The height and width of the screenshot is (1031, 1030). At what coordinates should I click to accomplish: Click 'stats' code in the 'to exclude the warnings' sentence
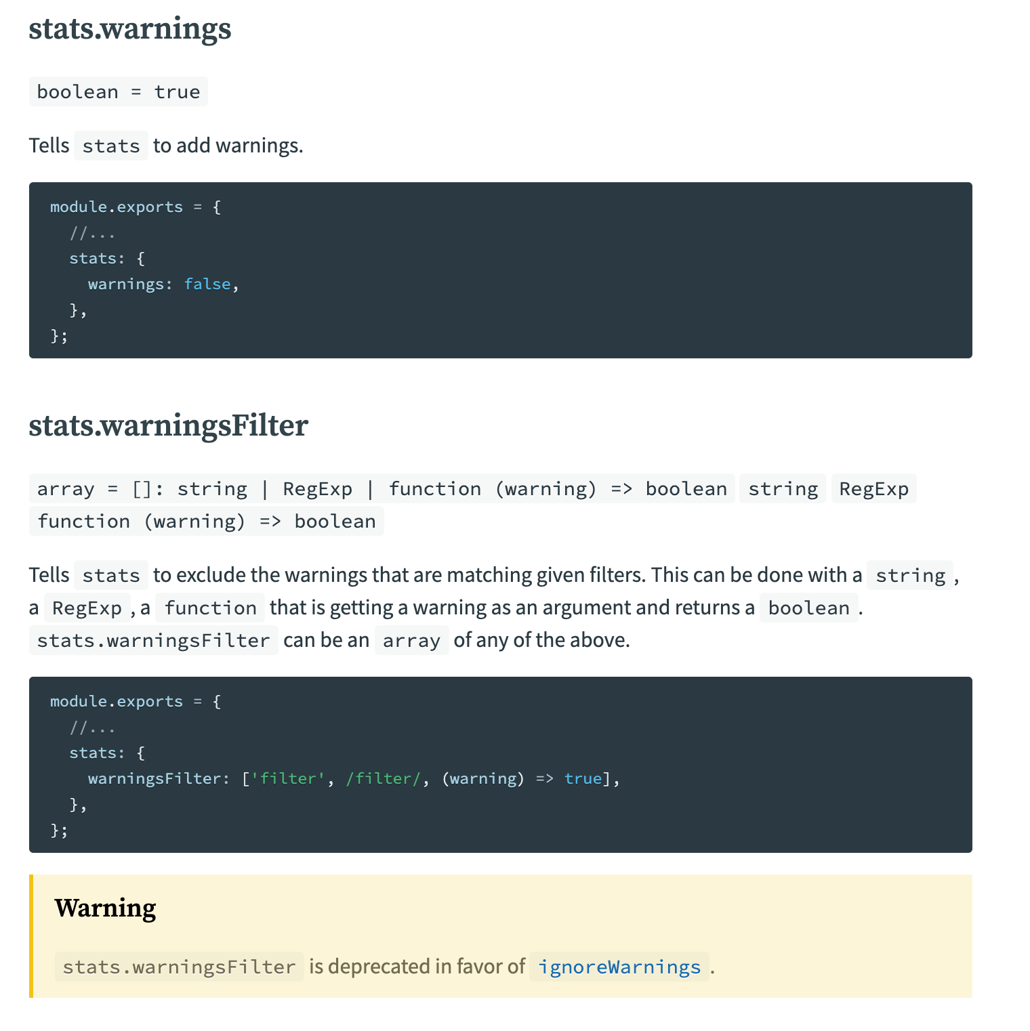click(x=110, y=576)
